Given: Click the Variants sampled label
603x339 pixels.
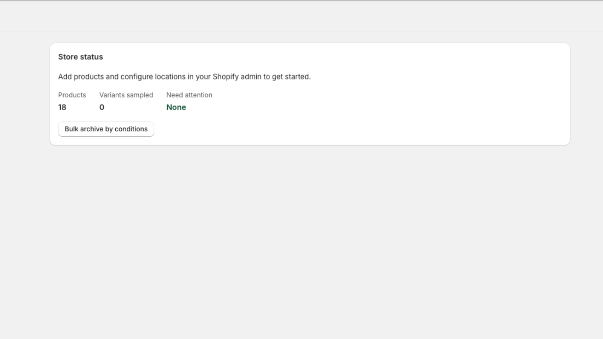Looking at the screenshot, I should (x=126, y=95).
